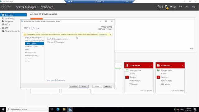Click Local Server tile server icon
Screen dimensions: 199x112
127,65
